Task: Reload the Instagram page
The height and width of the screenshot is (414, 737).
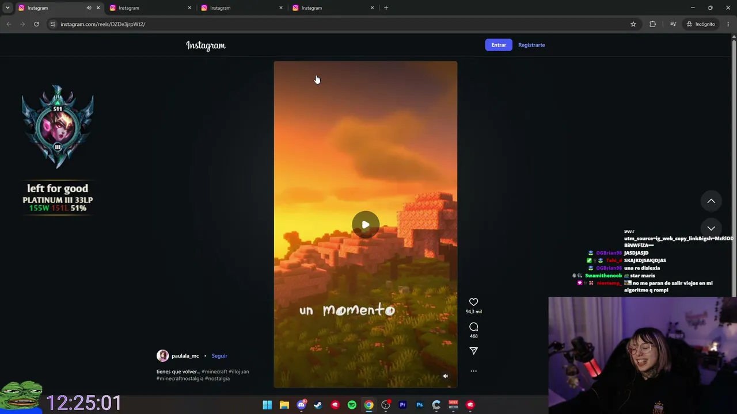Action: pyautogui.click(x=36, y=24)
